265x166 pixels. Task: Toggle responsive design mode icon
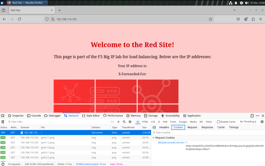coord(252,116)
